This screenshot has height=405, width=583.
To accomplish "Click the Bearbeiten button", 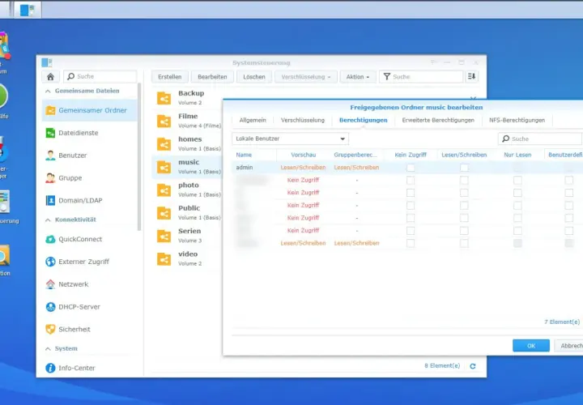I will coord(212,77).
